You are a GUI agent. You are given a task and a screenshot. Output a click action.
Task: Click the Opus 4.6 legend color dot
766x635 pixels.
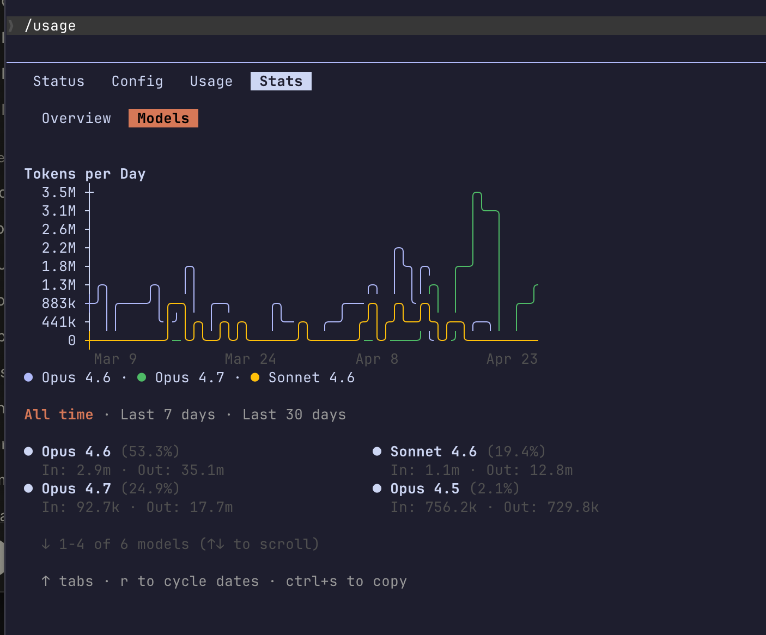coord(28,377)
